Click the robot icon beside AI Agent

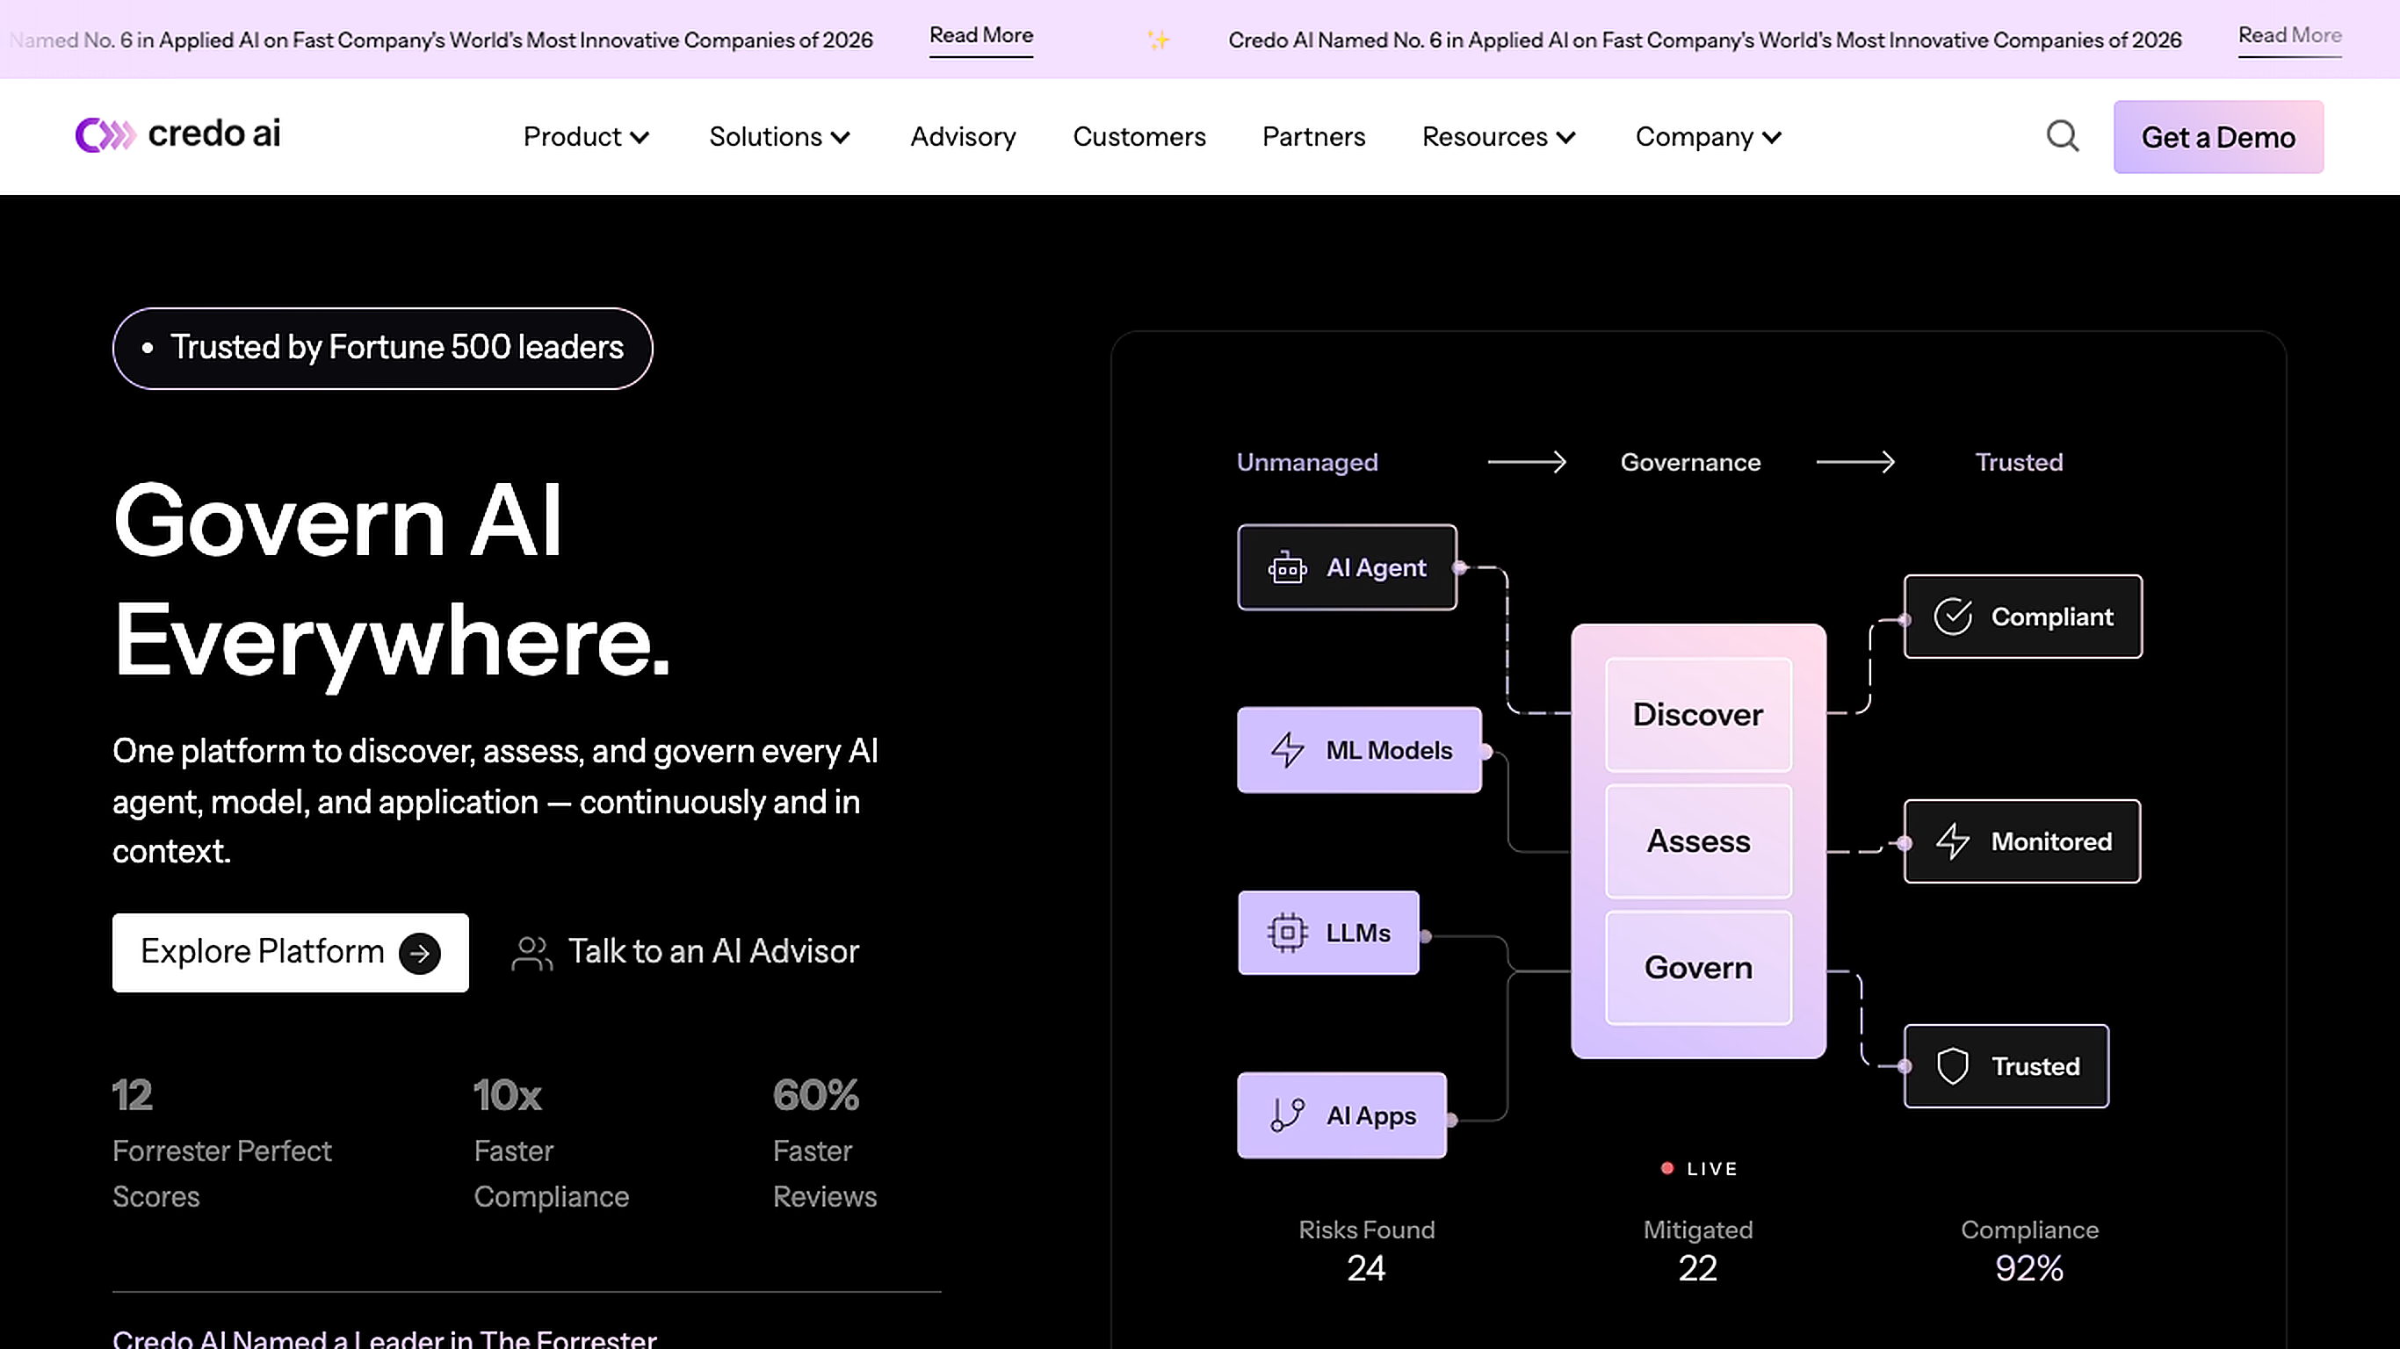[1287, 567]
